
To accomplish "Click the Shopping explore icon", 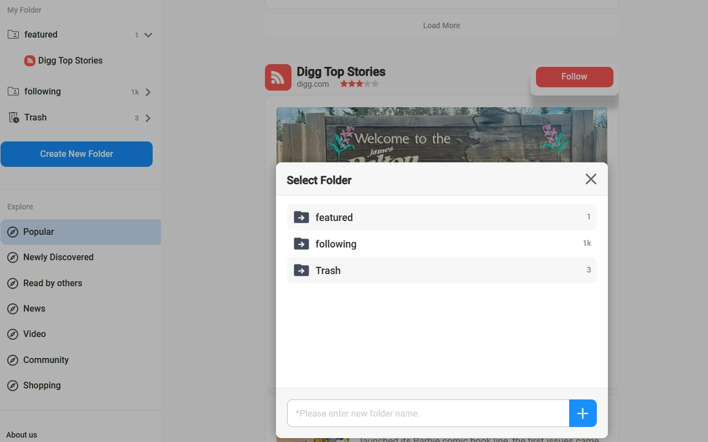I will pyautogui.click(x=13, y=385).
